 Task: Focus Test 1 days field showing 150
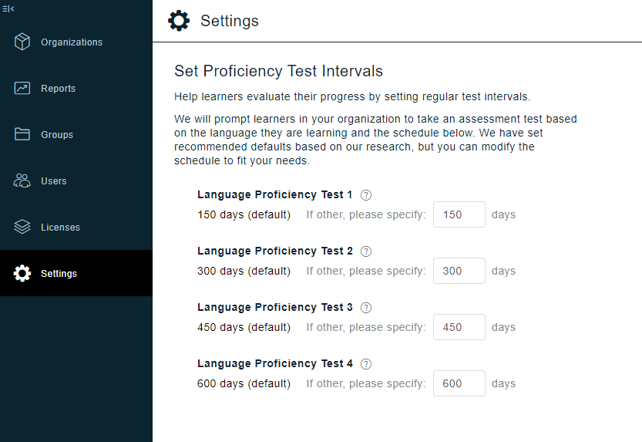(459, 214)
